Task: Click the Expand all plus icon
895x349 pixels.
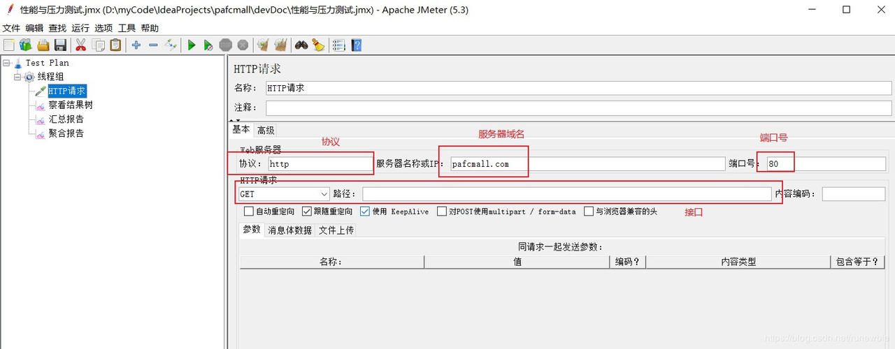Action: (x=136, y=45)
